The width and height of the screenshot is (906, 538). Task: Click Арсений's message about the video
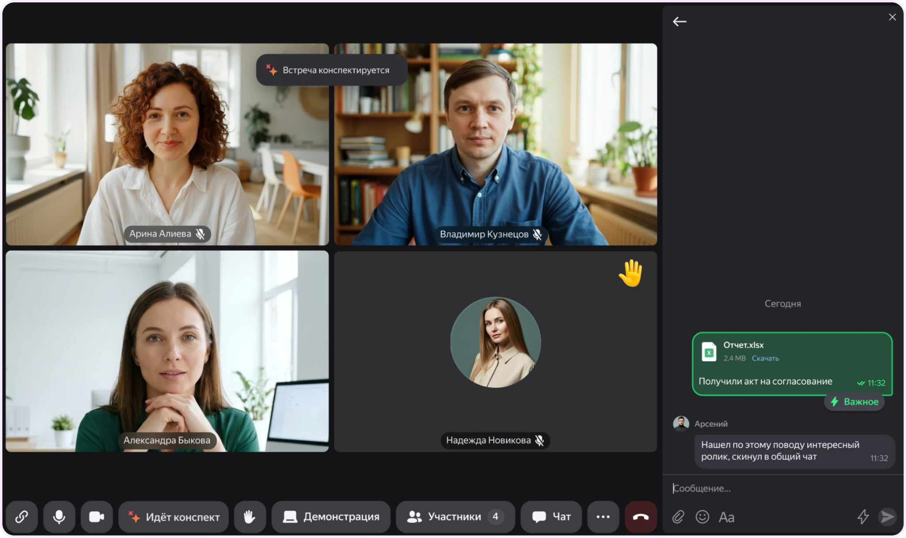click(795, 451)
